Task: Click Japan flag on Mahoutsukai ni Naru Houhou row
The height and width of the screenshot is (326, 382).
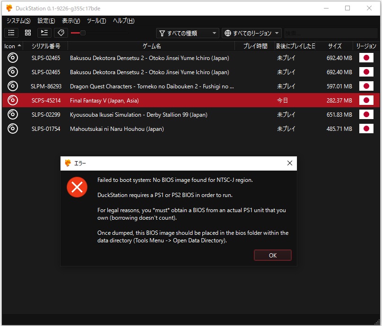Action: point(366,129)
